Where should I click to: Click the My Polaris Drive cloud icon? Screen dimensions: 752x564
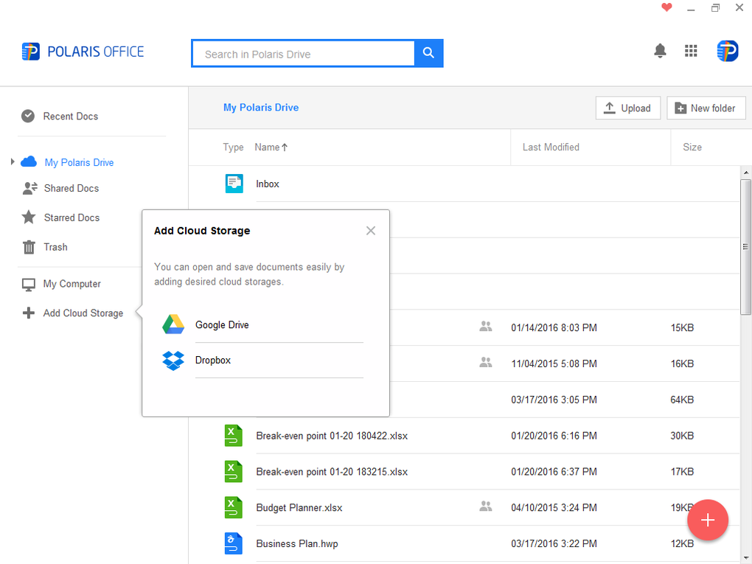click(29, 161)
